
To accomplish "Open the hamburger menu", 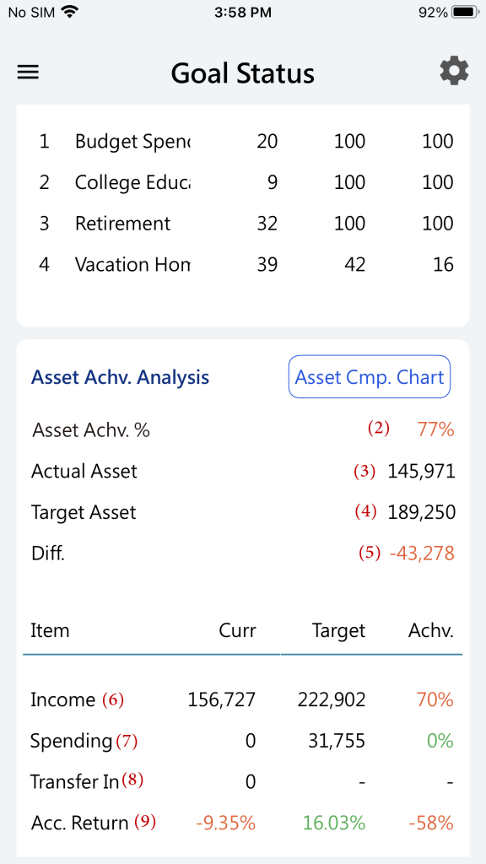I will pos(28,73).
